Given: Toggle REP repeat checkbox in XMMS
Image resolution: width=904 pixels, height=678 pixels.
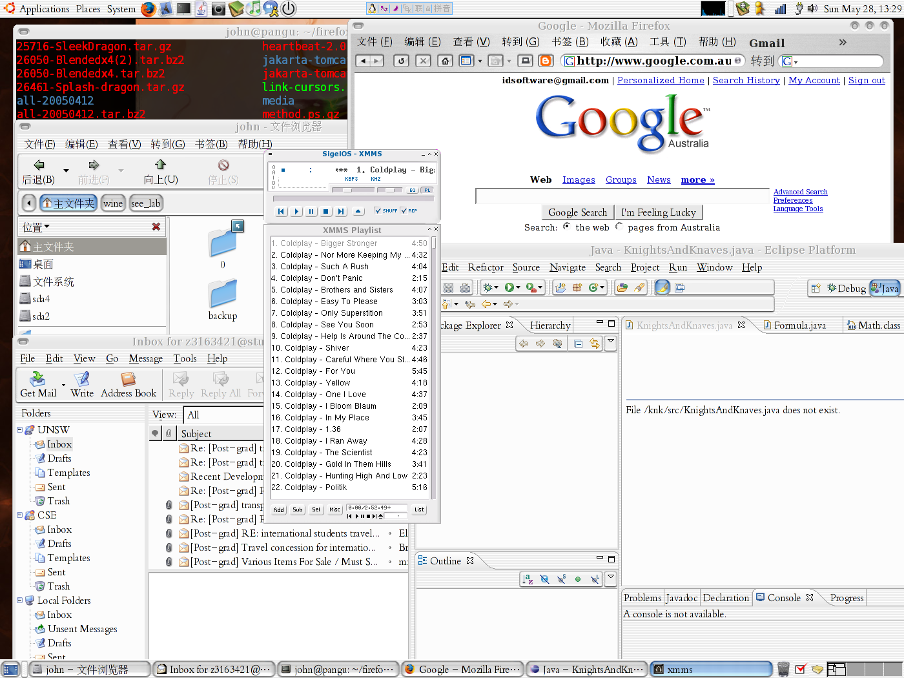Looking at the screenshot, I should (x=409, y=211).
